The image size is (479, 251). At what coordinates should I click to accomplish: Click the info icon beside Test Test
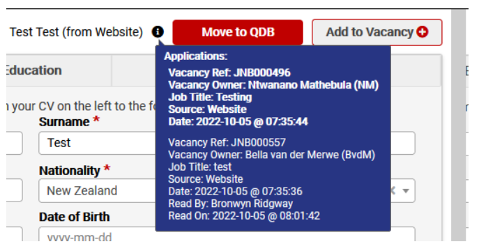158,32
